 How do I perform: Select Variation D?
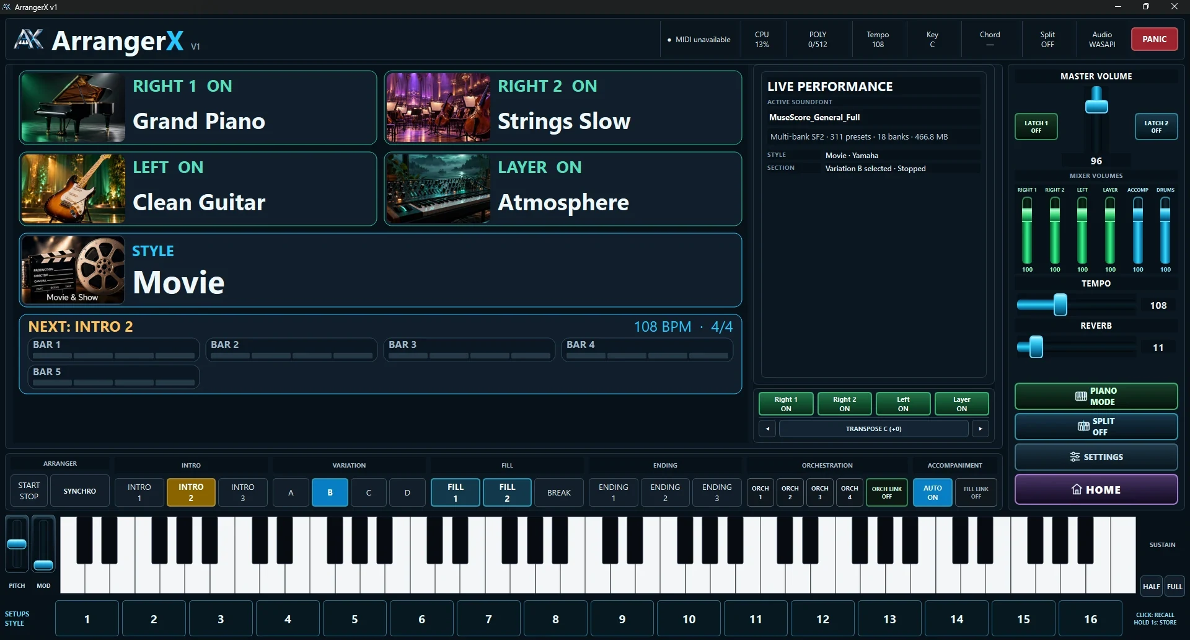pyautogui.click(x=407, y=492)
